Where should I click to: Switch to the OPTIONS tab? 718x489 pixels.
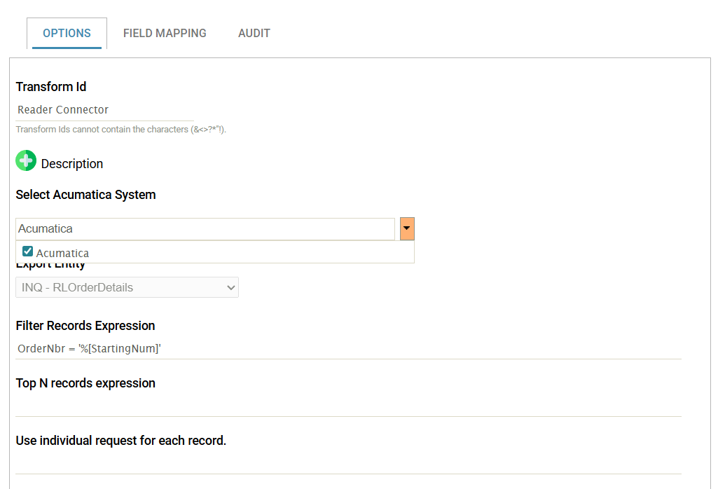[67, 33]
